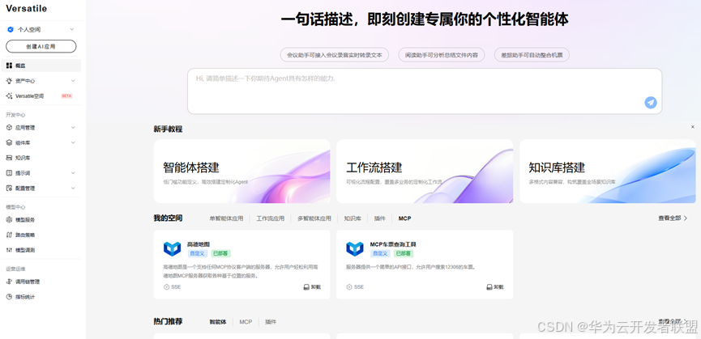Click the 应用管理 cube icon
701x339 pixels.
[9, 128]
